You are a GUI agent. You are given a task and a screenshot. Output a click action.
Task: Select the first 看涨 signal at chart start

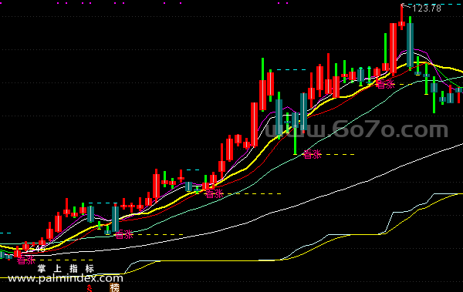[x=26, y=260]
